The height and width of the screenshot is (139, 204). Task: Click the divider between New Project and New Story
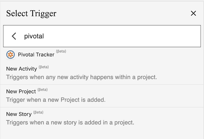point(102,107)
